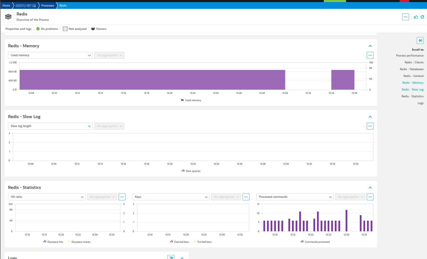This screenshot has height=259, width=427.
Task: Click the blurred host name breadcrumb
Action: pyautogui.click(x=26, y=5)
